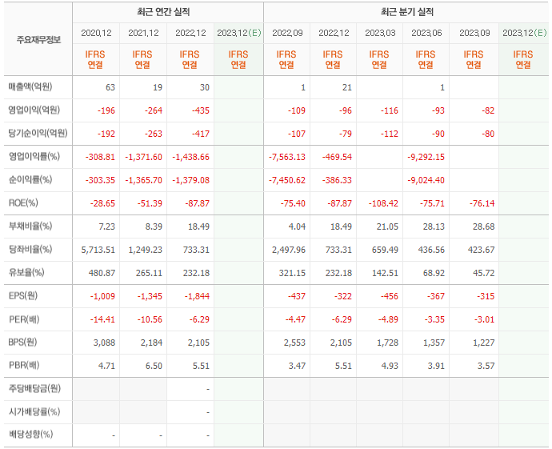Click the annual 2021.12 column header
552x449 pixels.
click(143, 33)
